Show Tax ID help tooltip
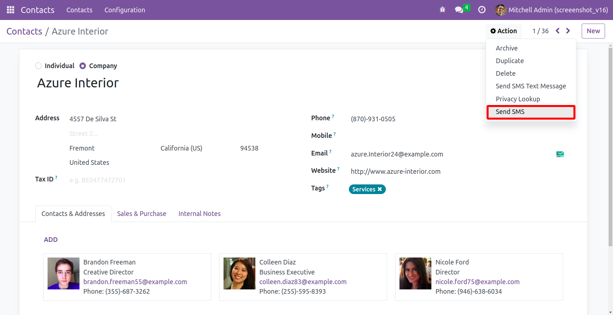 coord(56,177)
